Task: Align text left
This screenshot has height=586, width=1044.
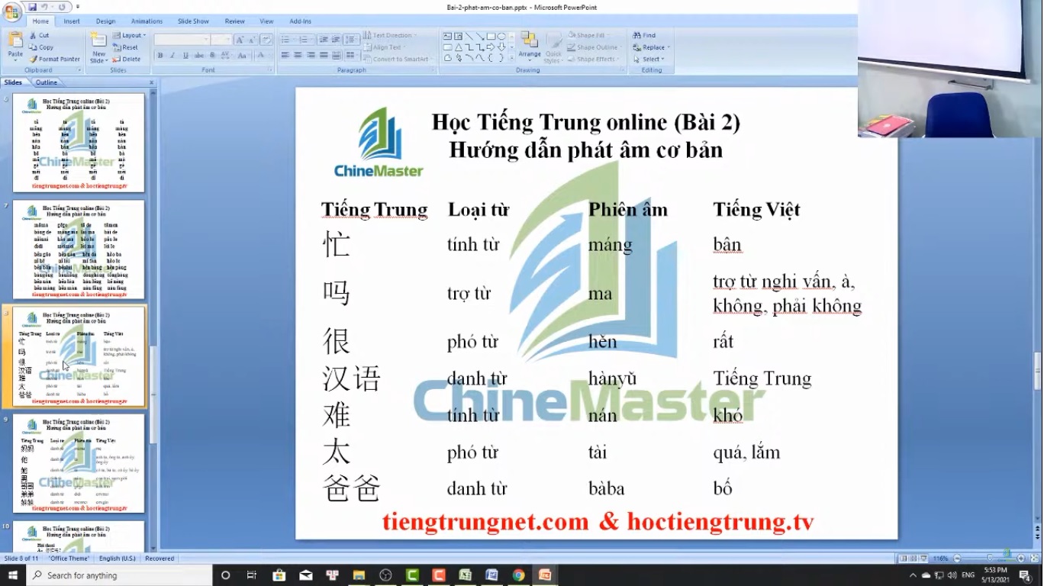Action: pyautogui.click(x=285, y=56)
